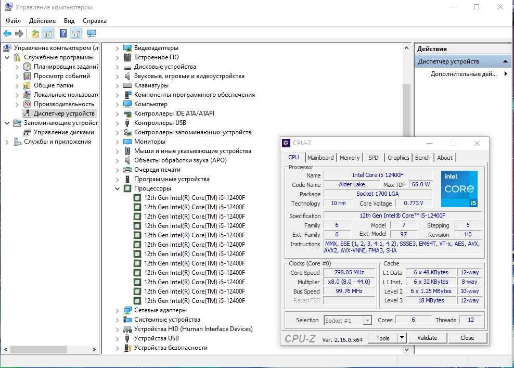Click the Просмотр событий log icon
This screenshot has width=514, height=368.
[x=27, y=76]
